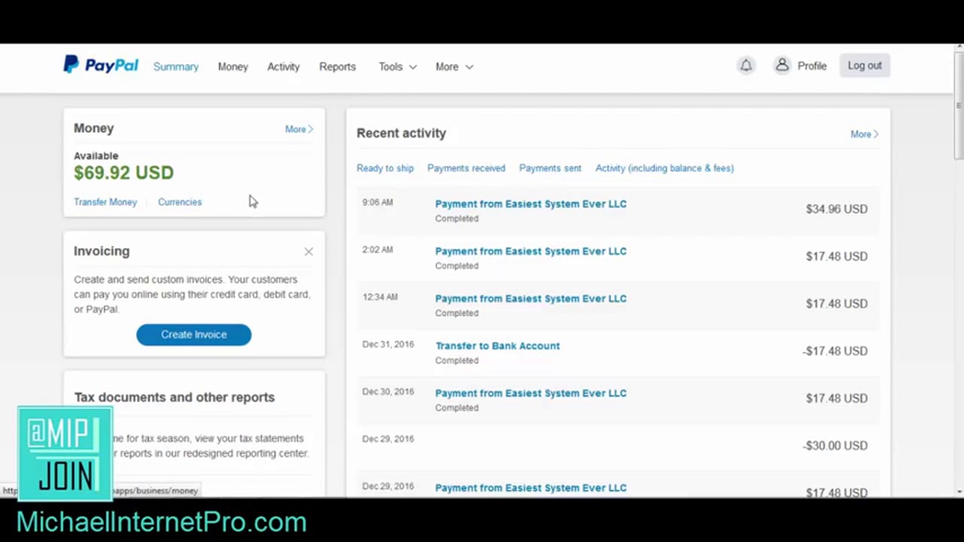Select the $69.92 USD available balance
Image resolution: width=964 pixels, height=542 pixels.
[x=124, y=172]
